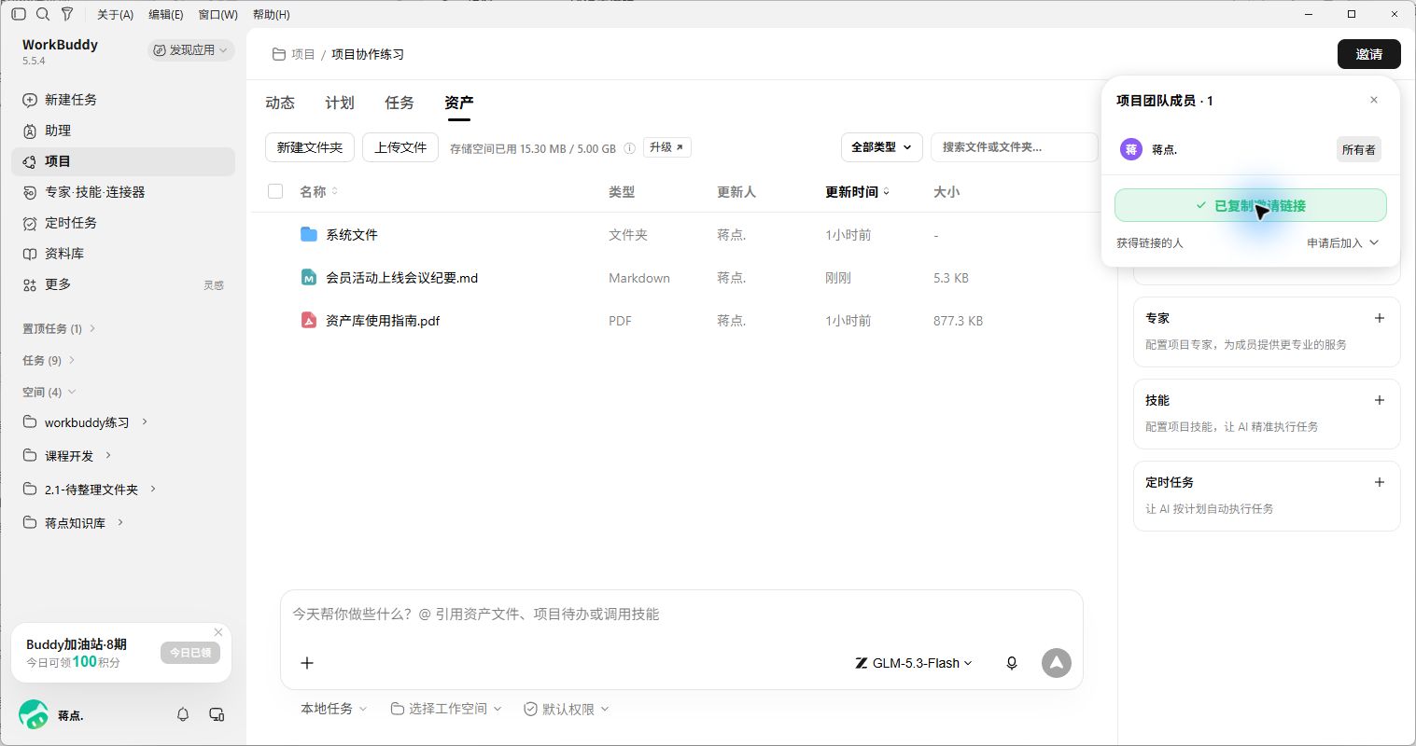The width and height of the screenshot is (1416, 746).
Task: Click the pin icon in title bar
Action: [67, 14]
